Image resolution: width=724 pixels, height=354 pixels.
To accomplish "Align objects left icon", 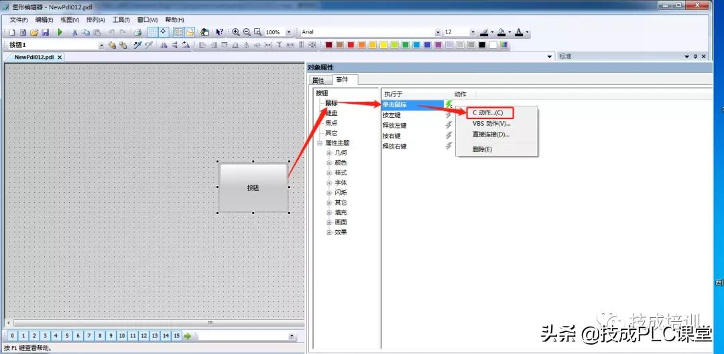I will [202, 45].
